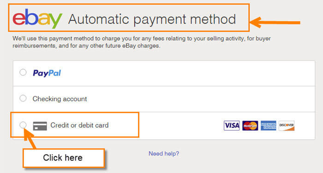This screenshot has width=323, height=173.
Task: Click empty space in the Checking account row
Action: [196, 99]
